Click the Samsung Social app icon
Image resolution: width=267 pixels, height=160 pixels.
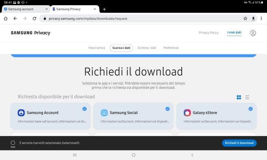[104, 113]
